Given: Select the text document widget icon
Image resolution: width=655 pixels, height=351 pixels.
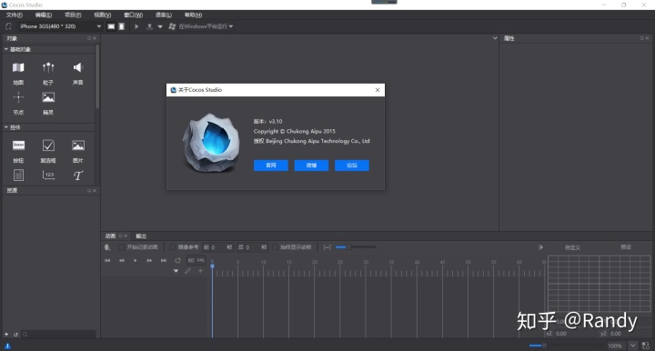Looking at the screenshot, I should [x=18, y=175].
